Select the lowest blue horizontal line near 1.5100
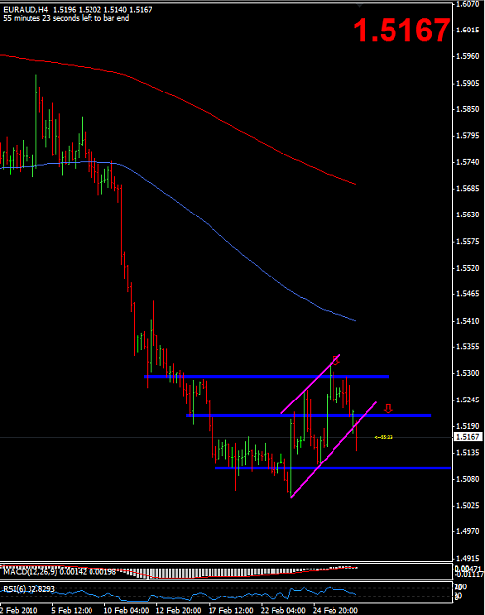This screenshot has width=485, height=615. click(x=333, y=468)
